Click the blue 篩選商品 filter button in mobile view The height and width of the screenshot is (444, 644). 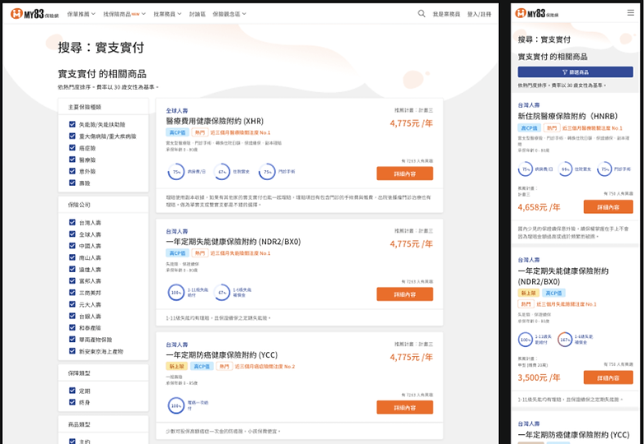coord(575,72)
